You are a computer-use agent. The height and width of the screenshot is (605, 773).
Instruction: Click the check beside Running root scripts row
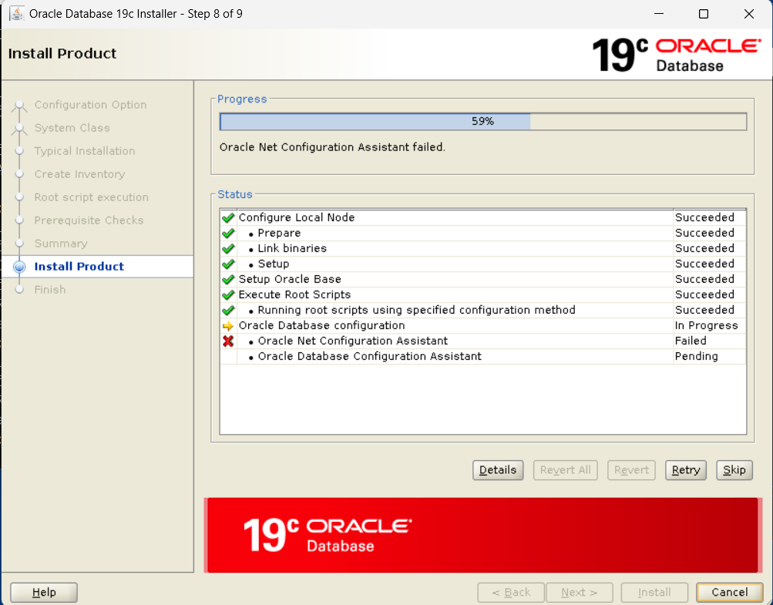click(x=228, y=310)
